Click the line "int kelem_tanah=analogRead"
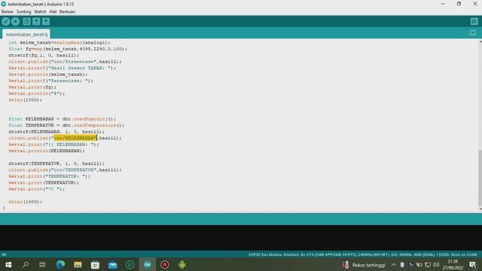The height and width of the screenshot is (271, 482). pyautogui.click(x=59, y=42)
